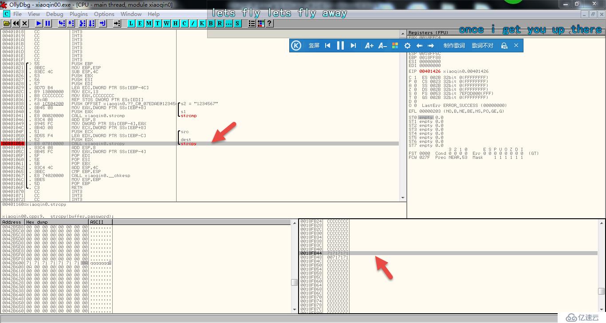Click the stack pane scrollbar thumb
The width and height of the screenshot is (606, 323).
[601, 291]
